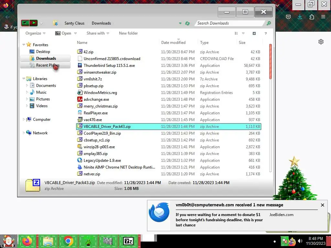Click the LegacyUpdate-1.9.exe icon
This screenshot has height=248, width=331.
(x=80, y=160)
